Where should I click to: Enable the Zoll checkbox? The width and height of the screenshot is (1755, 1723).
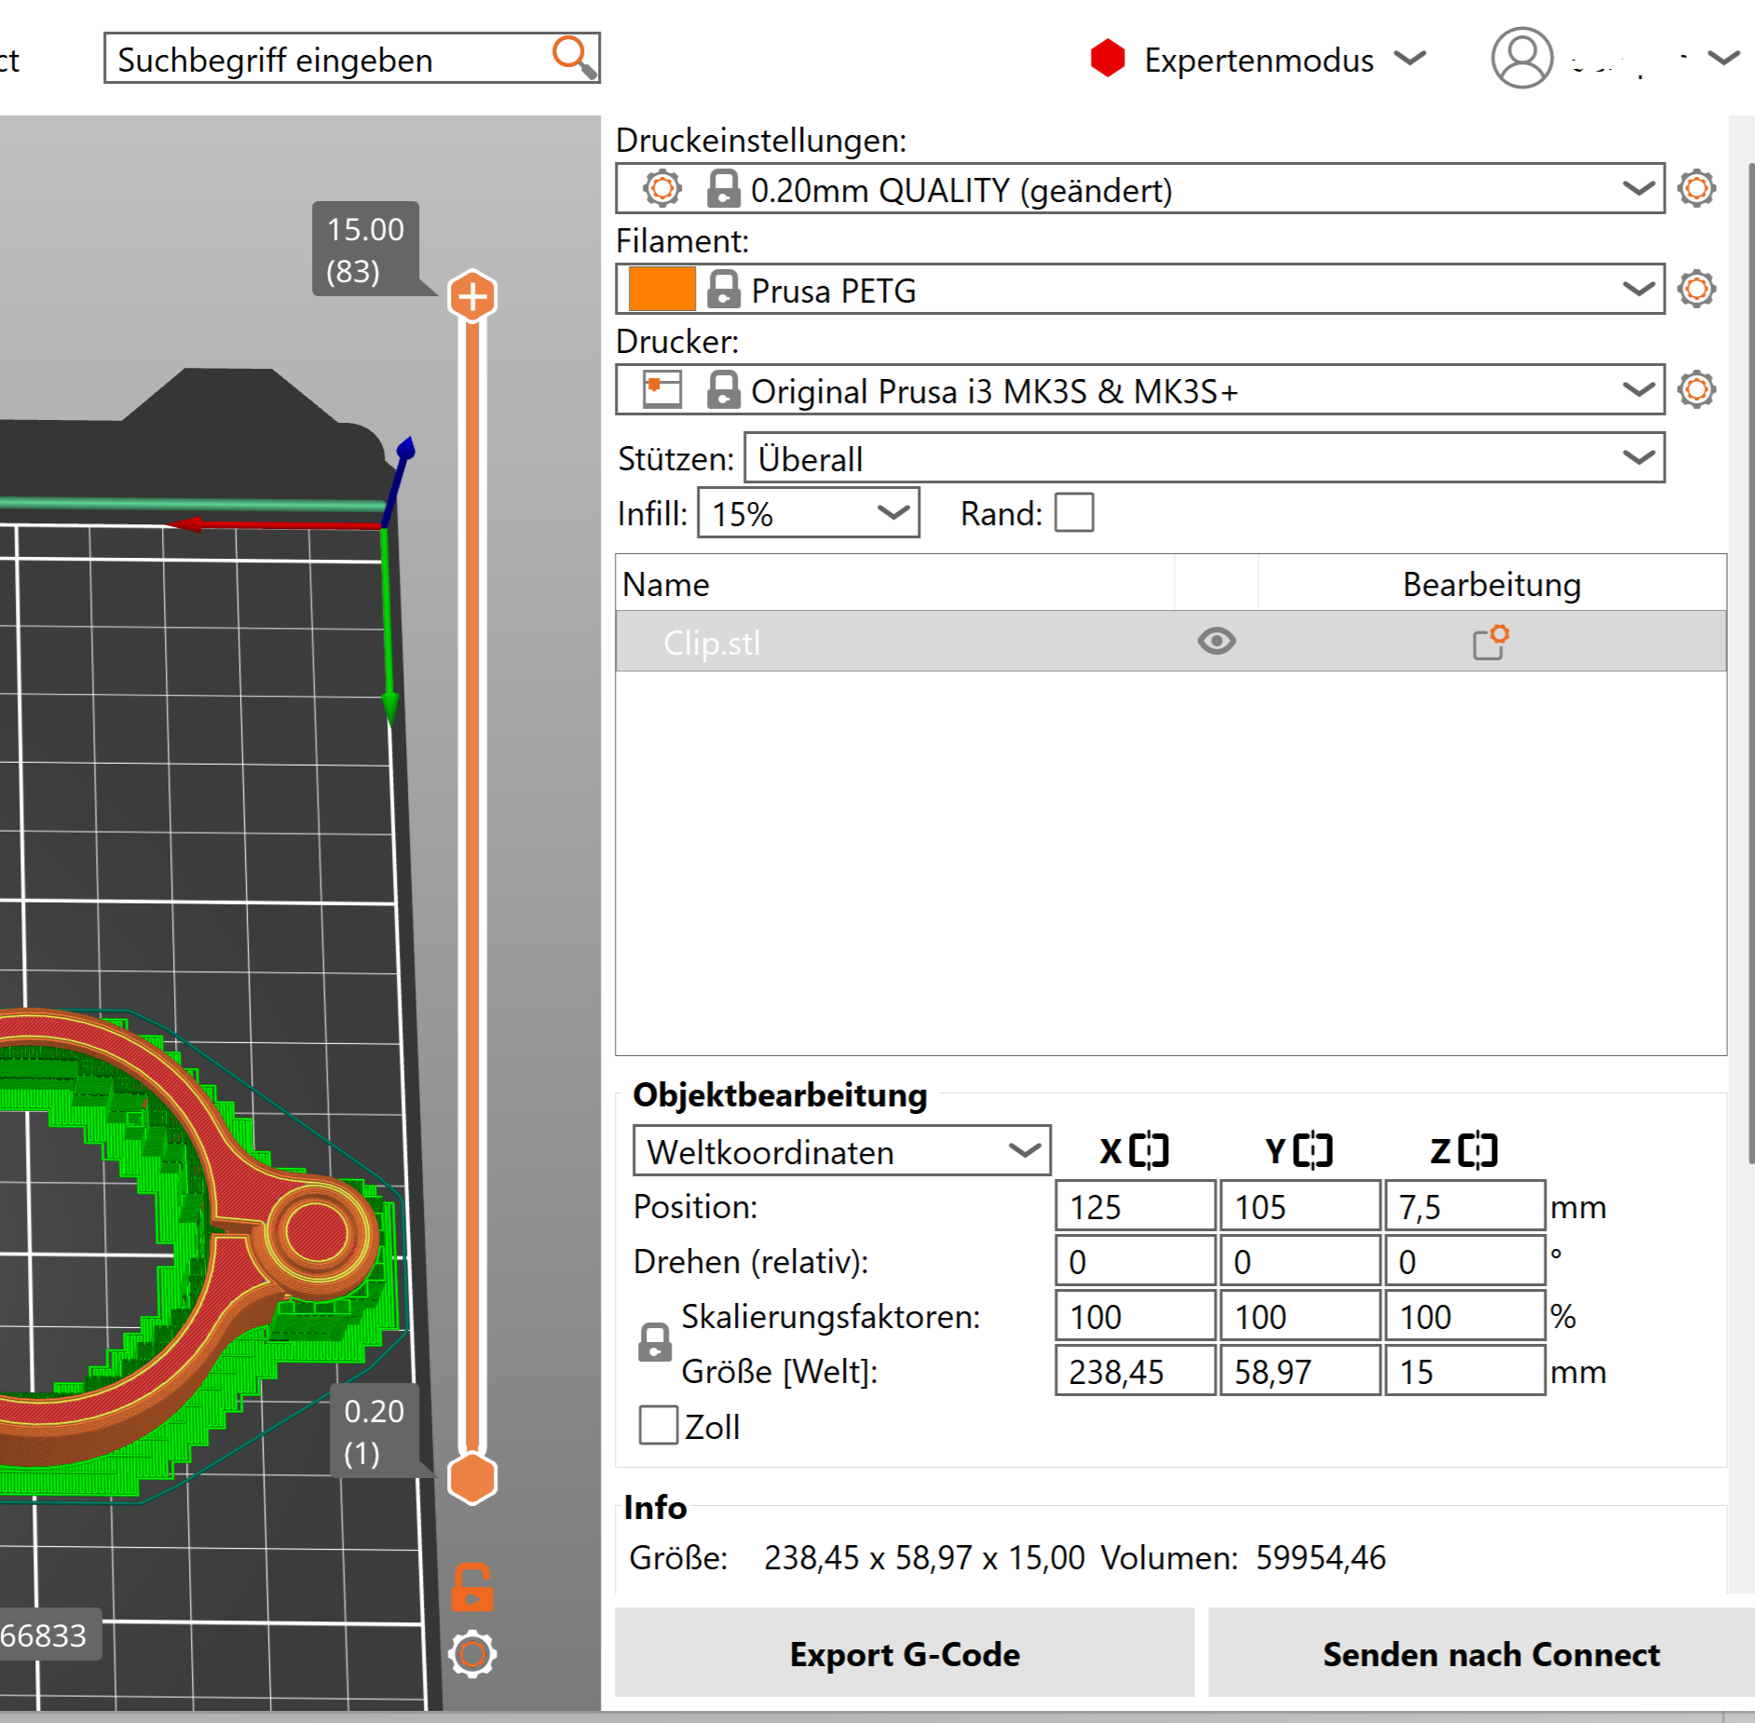click(659, 1425)
